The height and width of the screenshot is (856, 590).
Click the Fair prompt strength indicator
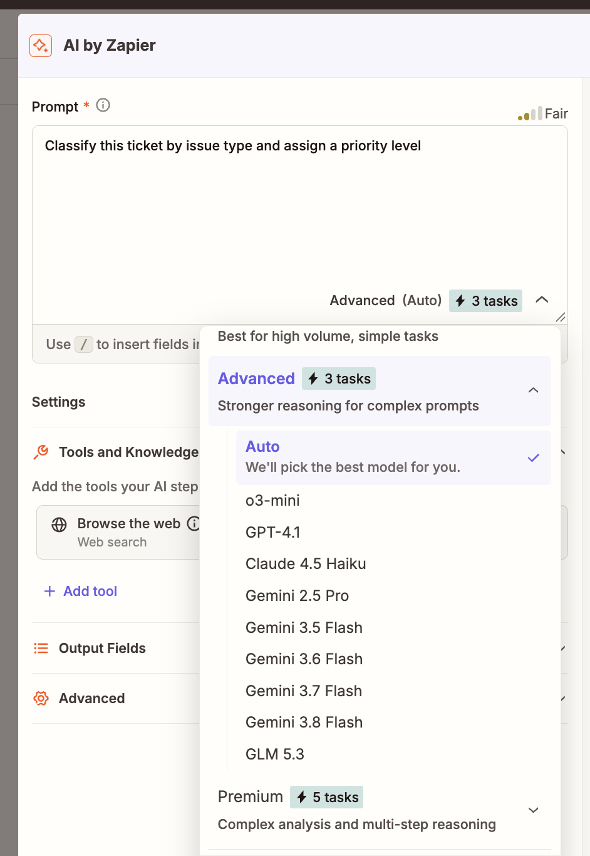[542, 113]
